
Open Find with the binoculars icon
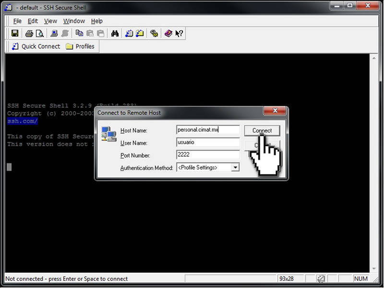click(115, 33)
